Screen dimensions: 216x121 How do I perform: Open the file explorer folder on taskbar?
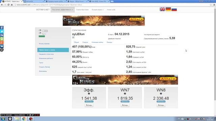point(17,119)
